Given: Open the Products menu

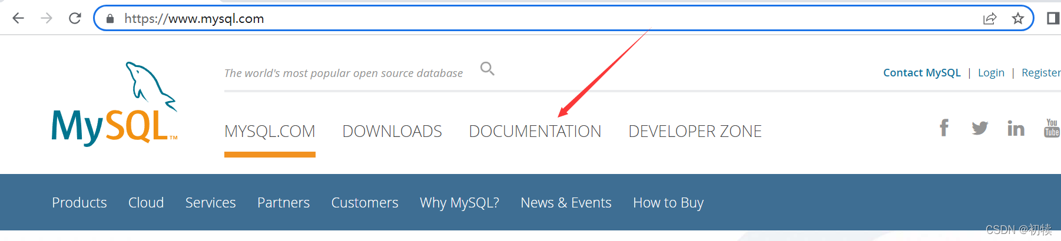Looking at the screenshot, I should point(79,203).
